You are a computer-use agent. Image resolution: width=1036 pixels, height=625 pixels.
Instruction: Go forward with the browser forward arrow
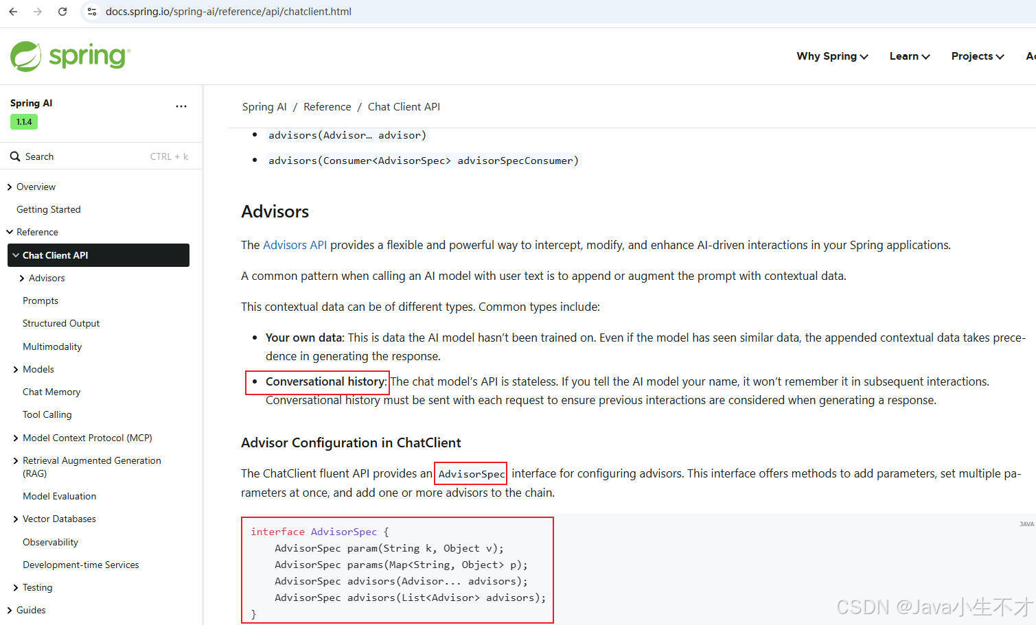click(38, 12)
